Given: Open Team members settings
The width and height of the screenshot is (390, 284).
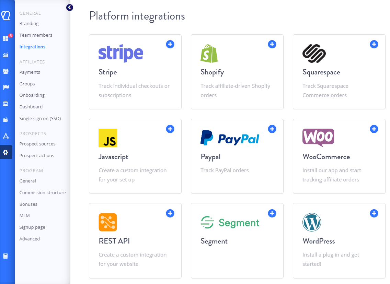Looking at the screenshot, I should tap(36, 35).
